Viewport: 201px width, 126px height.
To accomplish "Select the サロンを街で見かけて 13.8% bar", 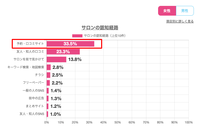I will click(56, 59).
